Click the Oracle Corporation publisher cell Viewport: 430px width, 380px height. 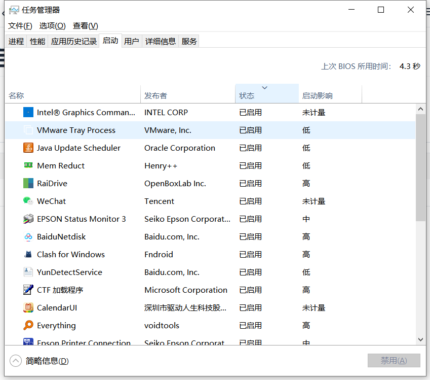click(180, 148)
